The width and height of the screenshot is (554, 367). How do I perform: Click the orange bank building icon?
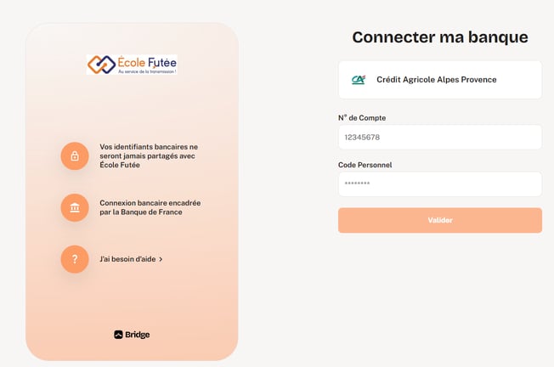75,207
